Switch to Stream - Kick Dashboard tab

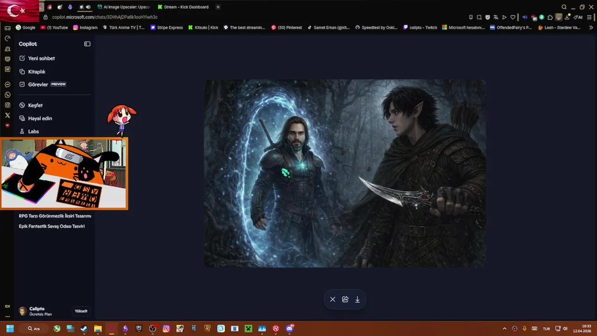[x=183, y=7]
